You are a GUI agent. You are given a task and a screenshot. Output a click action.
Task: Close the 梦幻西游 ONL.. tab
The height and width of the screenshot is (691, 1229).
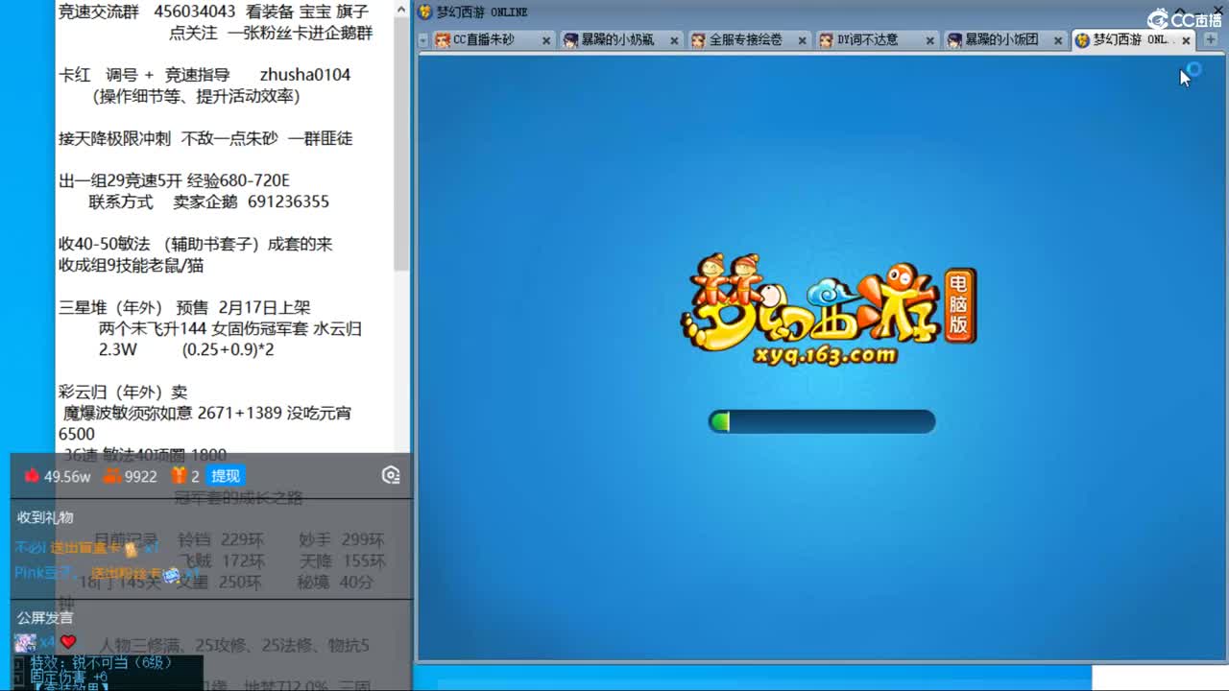[1186, 40]
